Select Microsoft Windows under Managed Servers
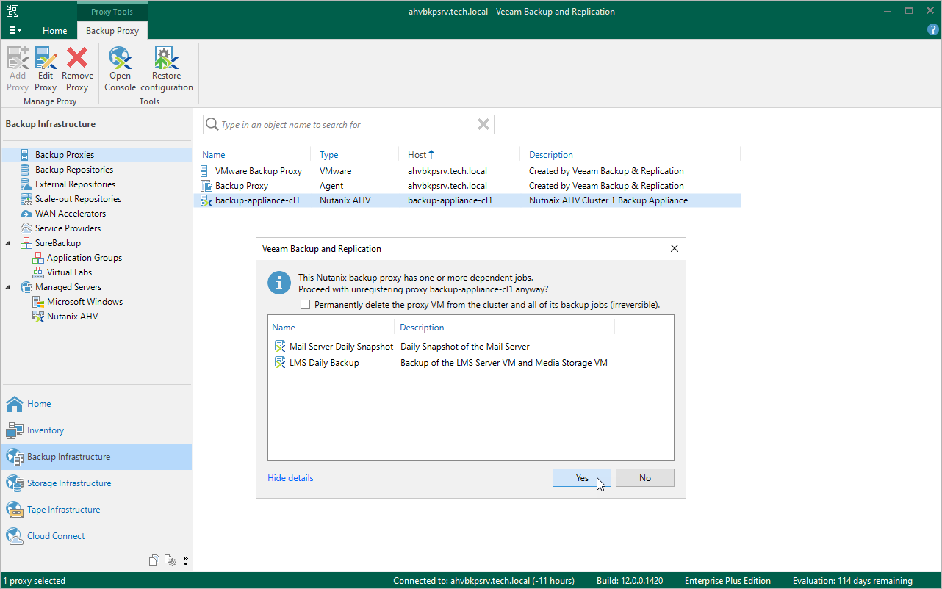Screen dimensions: 942x589 (x=85, y=302)
